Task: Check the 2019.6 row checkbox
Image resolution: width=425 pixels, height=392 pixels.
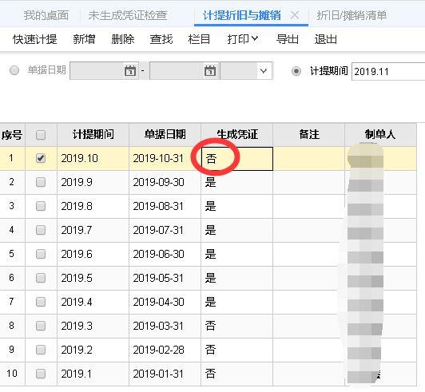Action: click(x=41, y=254)
